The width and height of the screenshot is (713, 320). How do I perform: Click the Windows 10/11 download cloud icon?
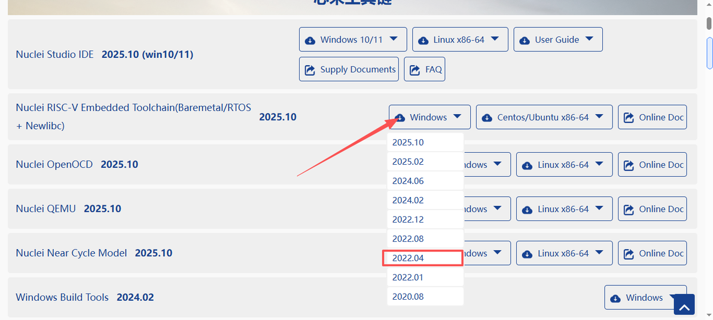tap(310, 41)
